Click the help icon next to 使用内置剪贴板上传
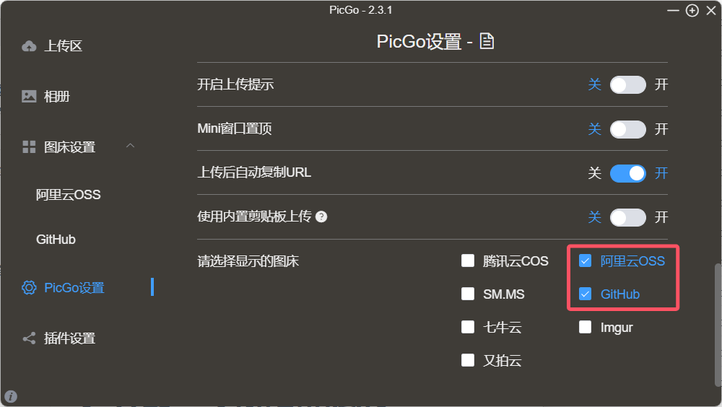 [321, 217]
